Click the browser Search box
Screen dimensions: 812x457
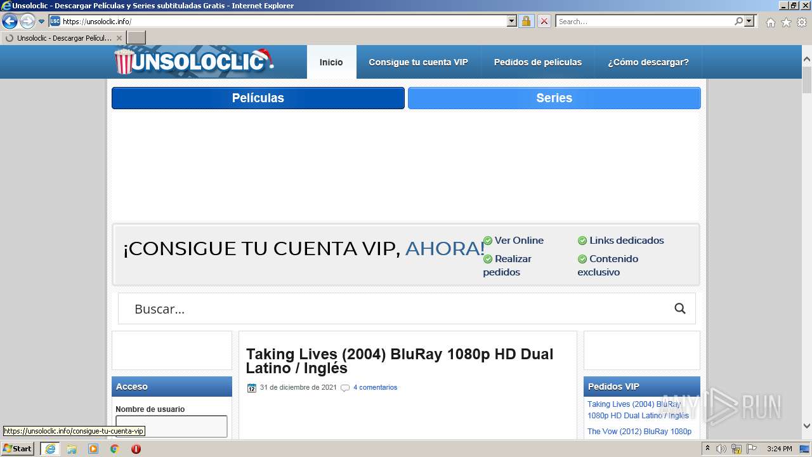(645, 21)
